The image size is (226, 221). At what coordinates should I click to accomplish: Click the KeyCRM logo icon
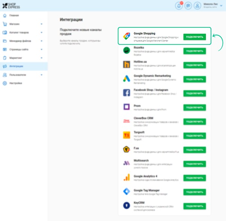(127, 206)
